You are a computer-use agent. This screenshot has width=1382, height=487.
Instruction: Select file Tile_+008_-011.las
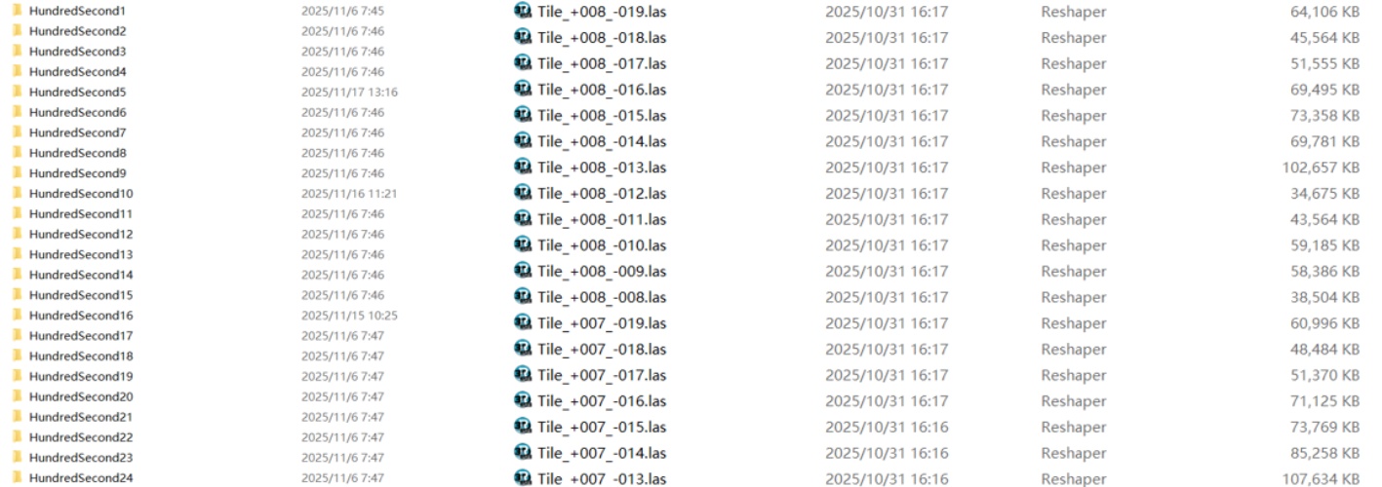point(602,218)
